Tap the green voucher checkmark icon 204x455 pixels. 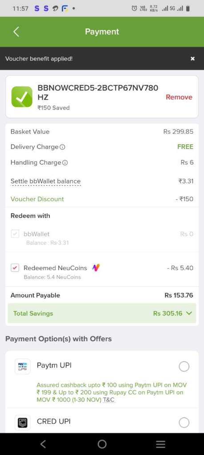coord(22,96)
